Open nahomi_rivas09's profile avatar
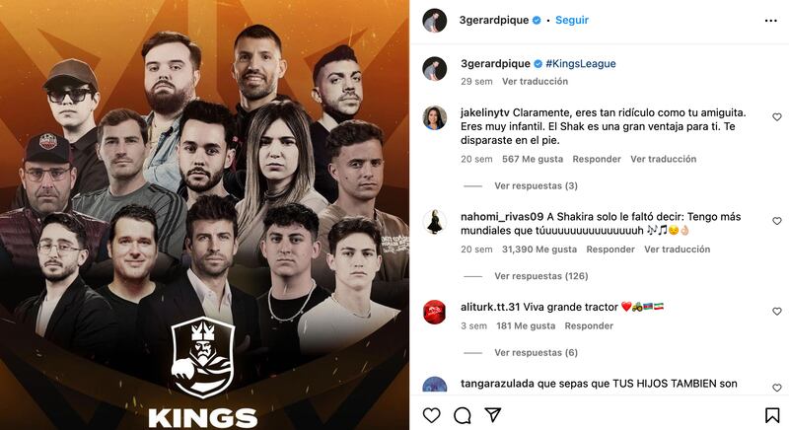789x430 pixels. pos(434,222)
